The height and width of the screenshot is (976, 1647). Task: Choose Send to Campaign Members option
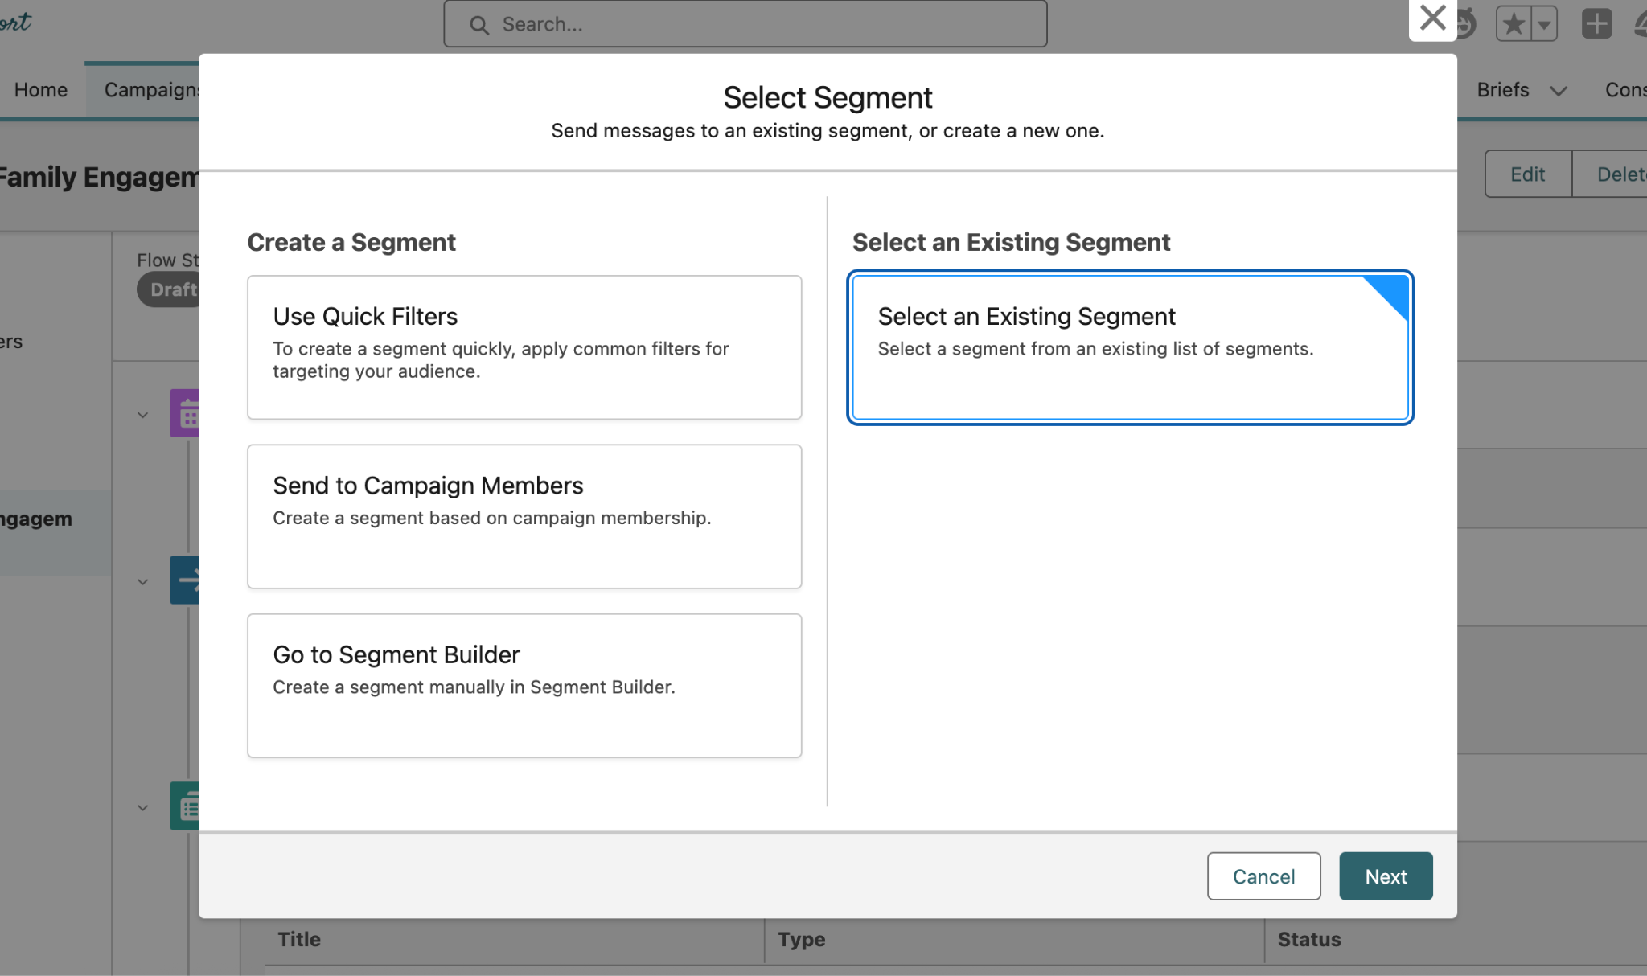pos(524,515)
